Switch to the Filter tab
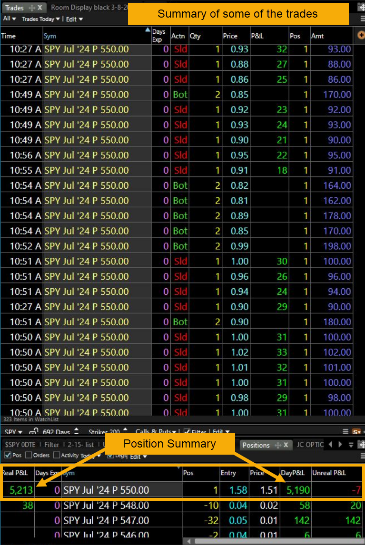The height and width of the screenshot is (545, 365). pos(51,445)
